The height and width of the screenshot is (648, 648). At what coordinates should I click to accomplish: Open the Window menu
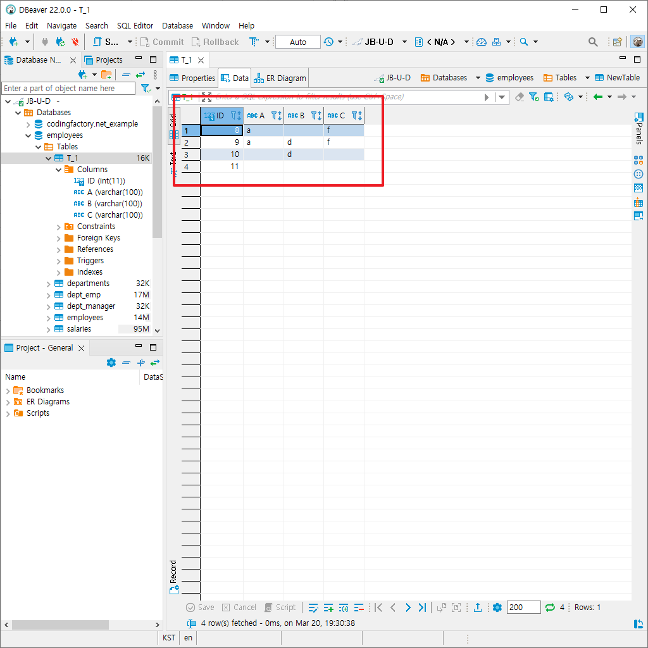[x=215, y=25]
